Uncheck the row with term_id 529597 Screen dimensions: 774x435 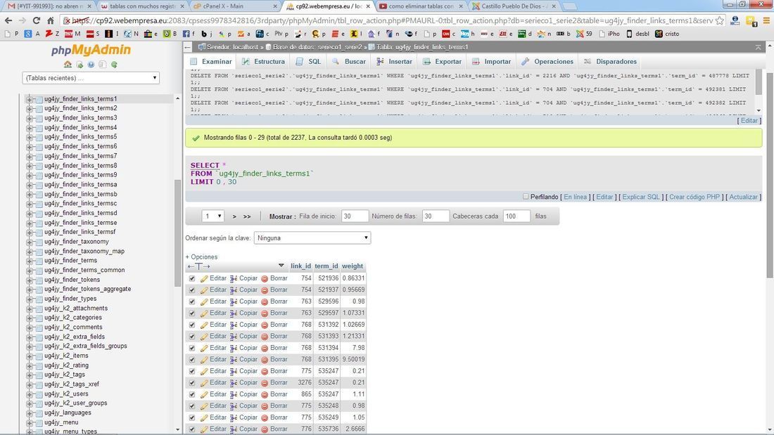(x=192, y=313)
